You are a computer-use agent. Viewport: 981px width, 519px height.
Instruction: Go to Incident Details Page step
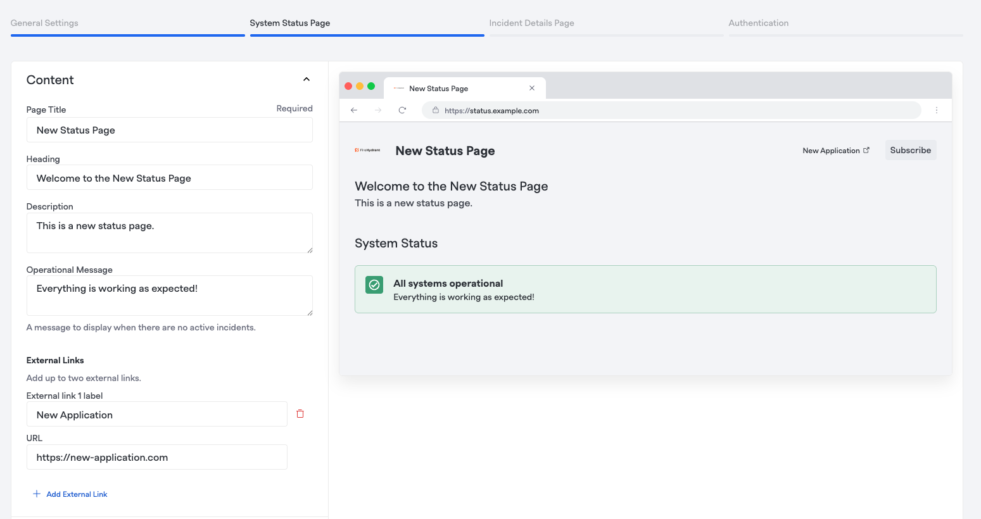pos(531,23)
